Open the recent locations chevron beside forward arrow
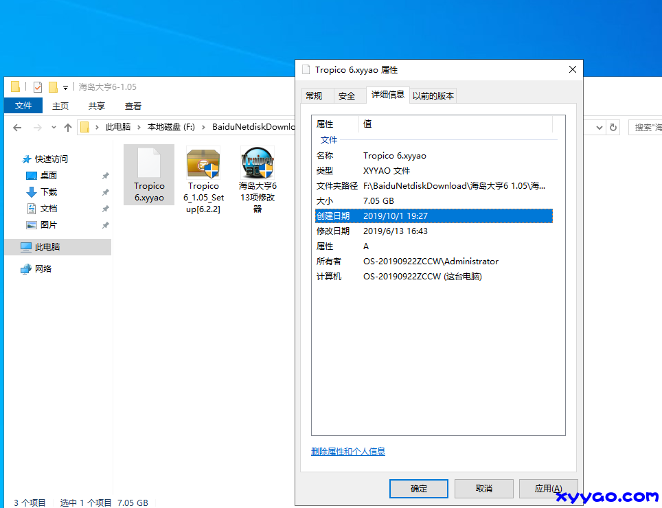The width and height of the screenshot is (662, 508). click(54, 127)
